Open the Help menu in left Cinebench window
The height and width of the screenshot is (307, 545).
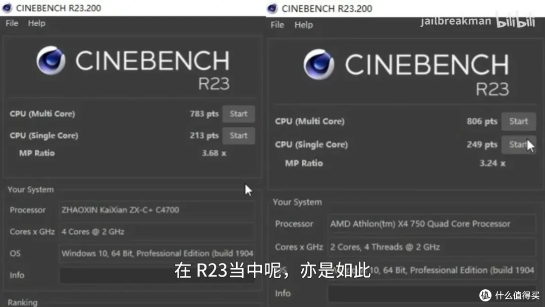point(36,23)
